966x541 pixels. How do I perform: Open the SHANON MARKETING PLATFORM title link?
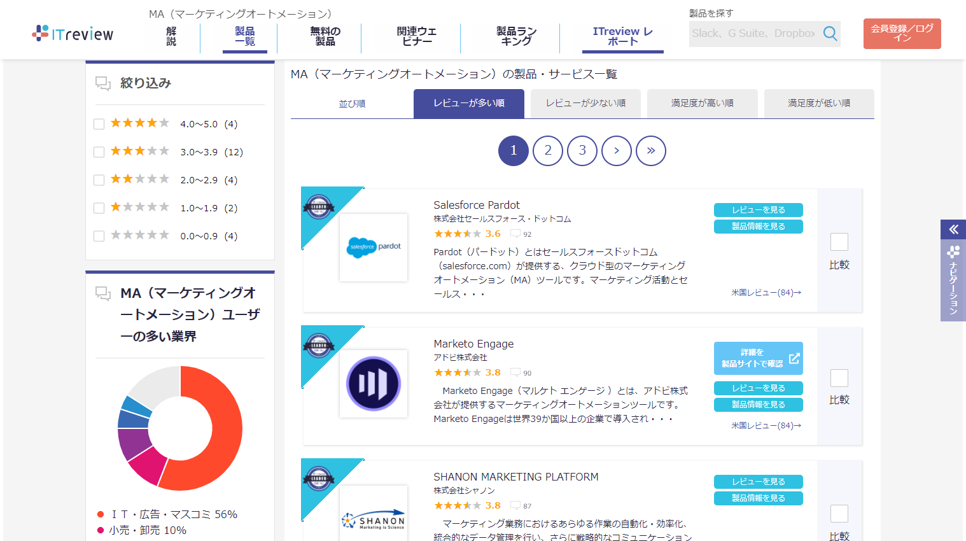click(x=516, y=477)
